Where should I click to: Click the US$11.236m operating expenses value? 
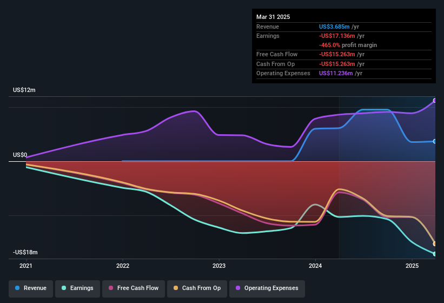coord(336,74)
